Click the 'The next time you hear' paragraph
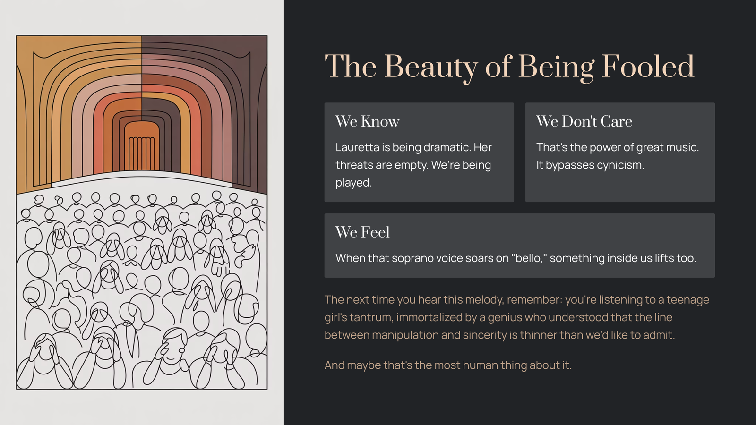Screen dimensions: 756x425 coord(516,300)
